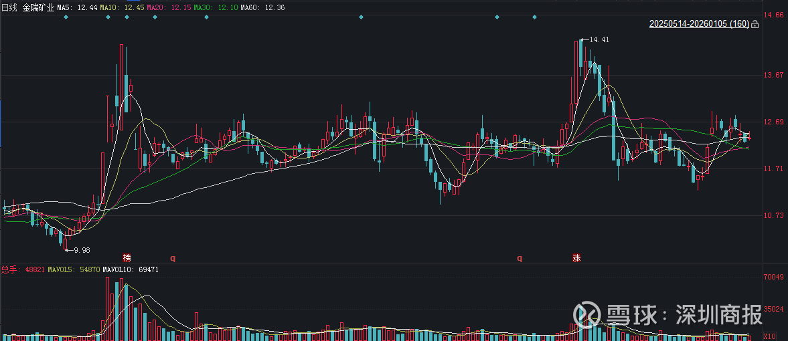Viewport: 788px width, 341px height.
Task: Open the 20250514-20260105 date range link
Action: tap(699, 24)
